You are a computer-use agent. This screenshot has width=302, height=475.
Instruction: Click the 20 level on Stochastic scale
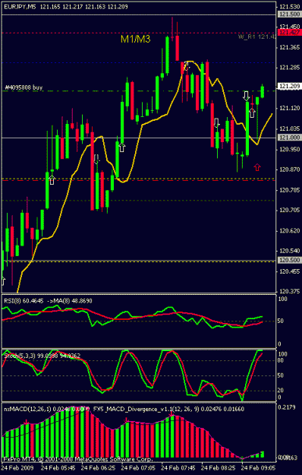point(281,391)
